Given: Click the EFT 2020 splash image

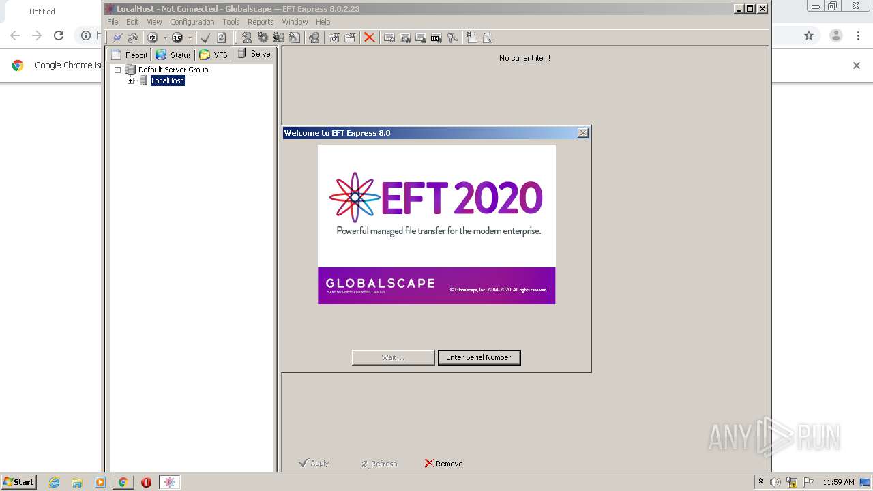Looking at the screenshot, I should click(436, 224).
